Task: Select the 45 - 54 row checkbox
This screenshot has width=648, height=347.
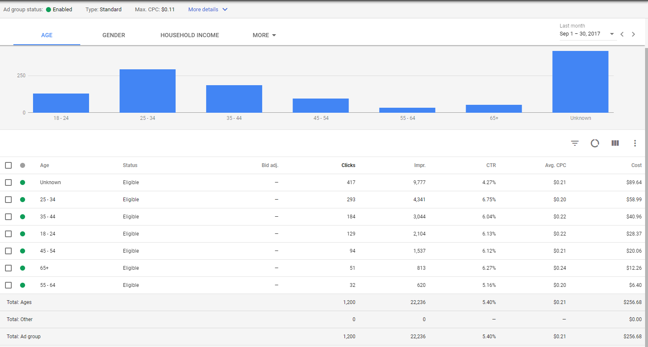Action: coord(8,251)
